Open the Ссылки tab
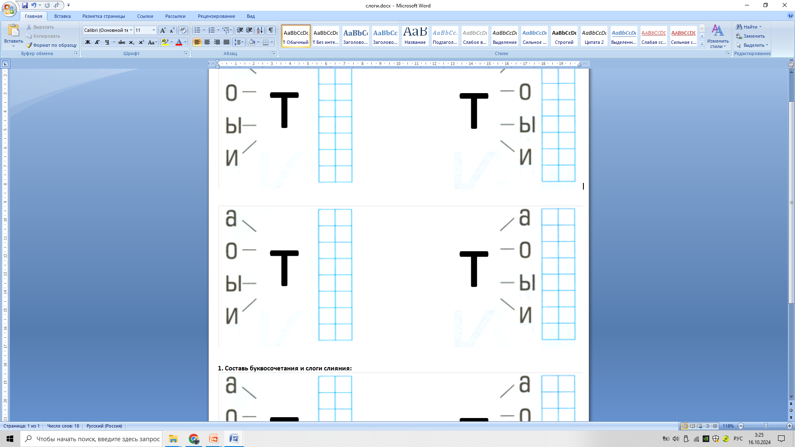This screenshot has width=795, height=447. click(x=145, y=16)
